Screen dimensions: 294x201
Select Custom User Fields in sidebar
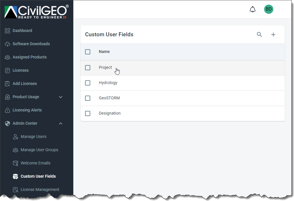point(38,176)
